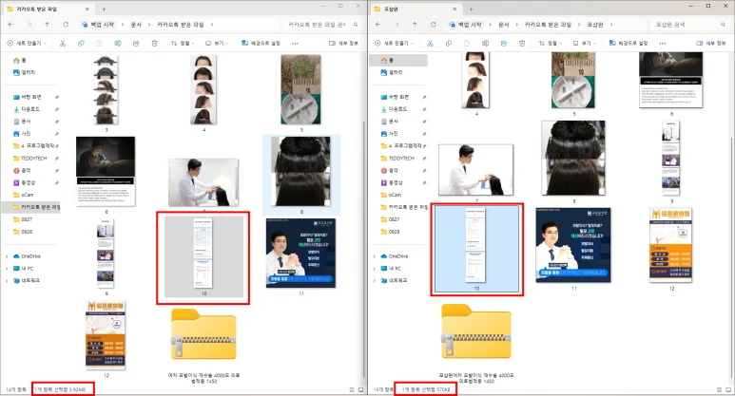
Task: Close the 포상완 tab in right window
Action: 455,9
